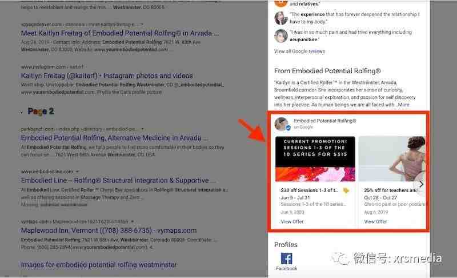Open Images for embodied potential rolfing westminster

[98, 265]
